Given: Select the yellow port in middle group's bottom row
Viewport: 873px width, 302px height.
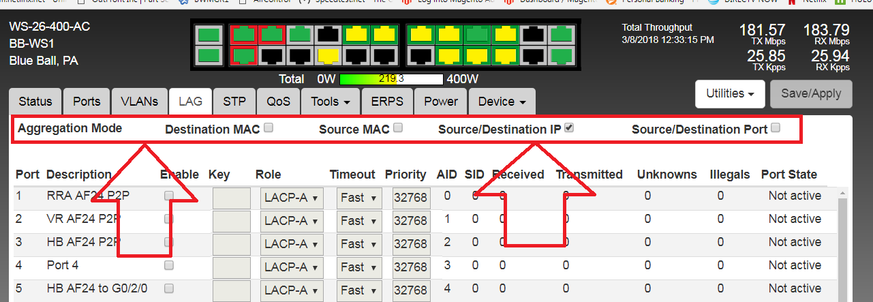Looking at the screenshot, I should (329, 55).
